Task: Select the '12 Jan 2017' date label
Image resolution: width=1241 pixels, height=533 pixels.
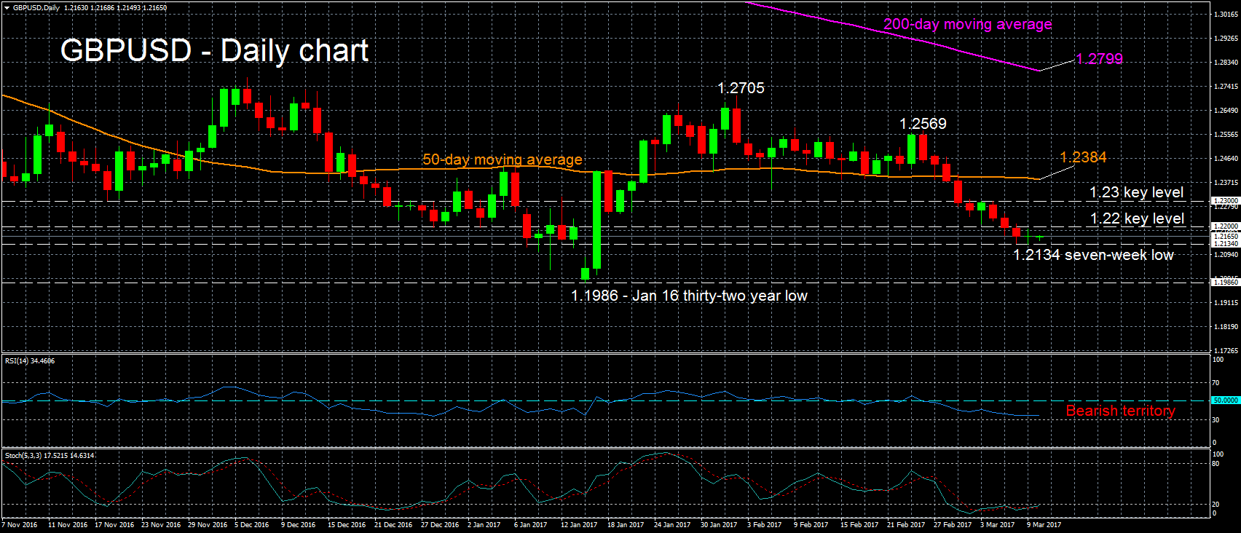Action: (x=579, y=525)
